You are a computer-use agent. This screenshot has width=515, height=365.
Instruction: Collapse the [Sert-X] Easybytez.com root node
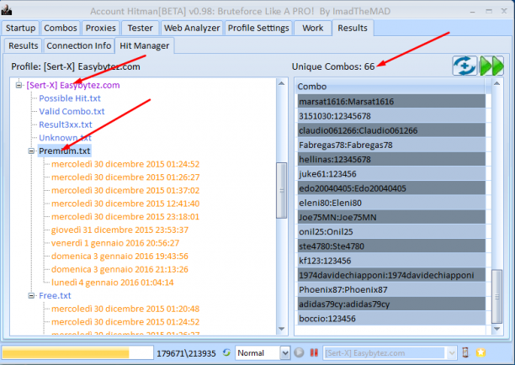19,85
